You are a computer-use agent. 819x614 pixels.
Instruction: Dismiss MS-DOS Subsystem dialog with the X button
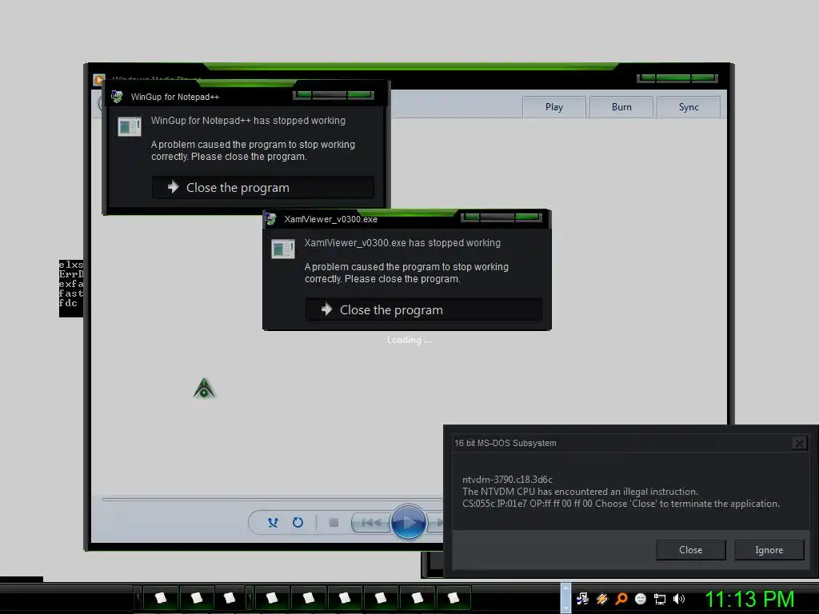[799, 443]
